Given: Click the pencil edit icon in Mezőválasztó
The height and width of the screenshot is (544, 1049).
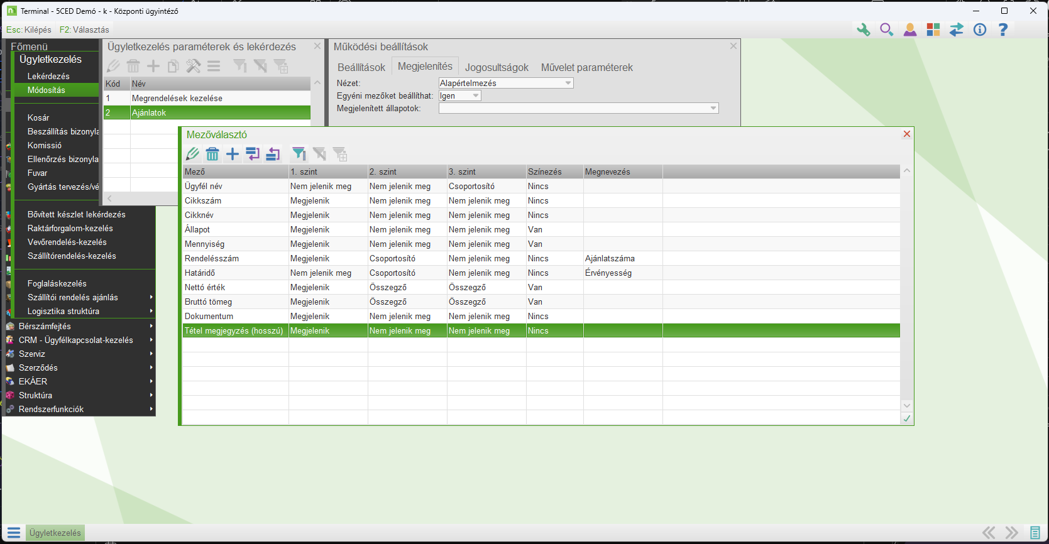Looking at the screenshot, I should (192, 154).
